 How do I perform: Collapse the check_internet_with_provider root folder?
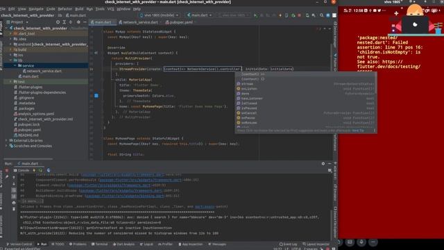point(6,28)
